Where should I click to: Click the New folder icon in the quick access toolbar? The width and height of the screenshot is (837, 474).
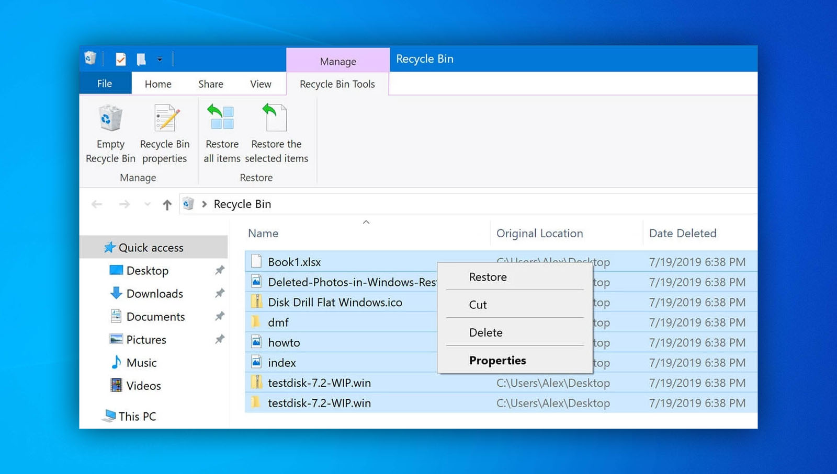[141, 59]
